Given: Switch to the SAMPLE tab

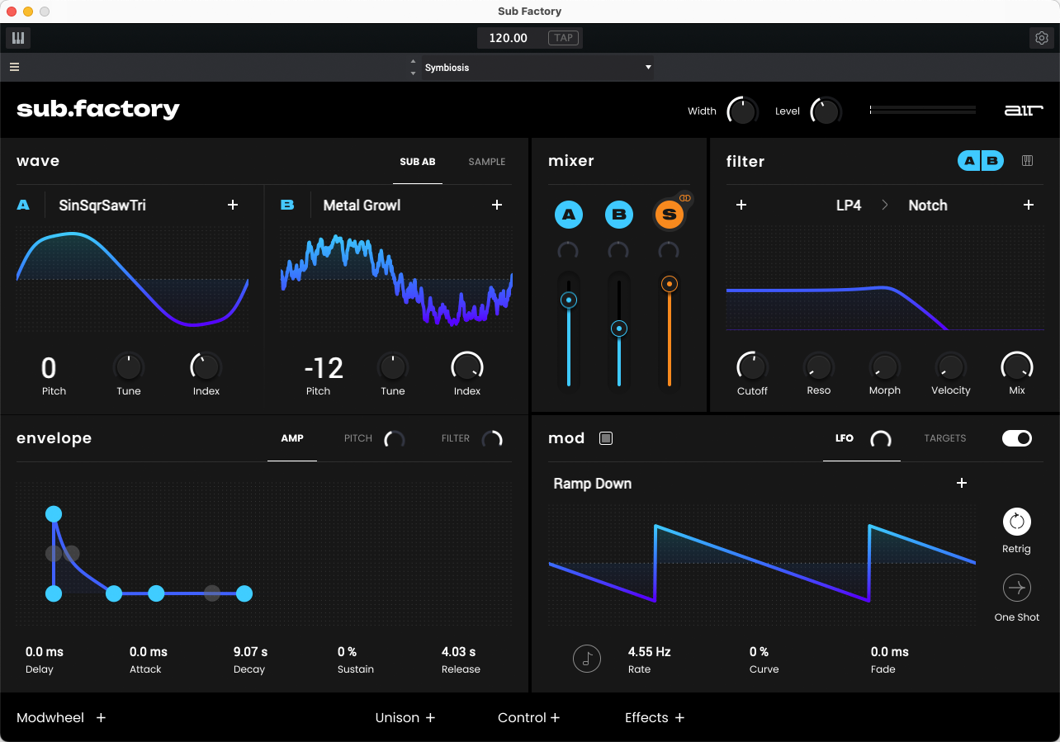Looking at the screenshot, I should 486,162.
